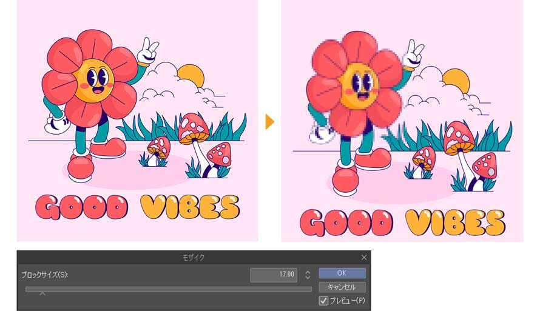540x311 pixels.
Task: Click the block size field showing 17.00
Action: tap(274, 275)
